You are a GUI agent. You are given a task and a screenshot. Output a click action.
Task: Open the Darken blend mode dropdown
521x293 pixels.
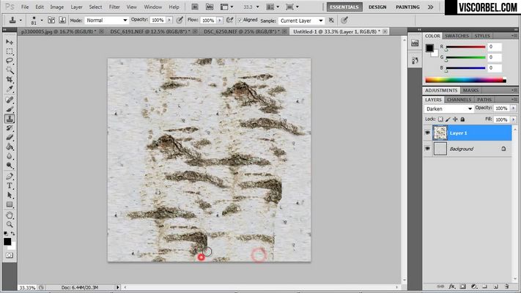(448, 108)
